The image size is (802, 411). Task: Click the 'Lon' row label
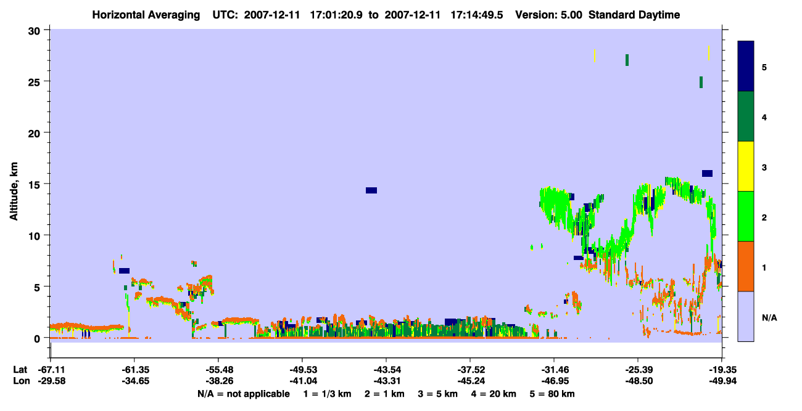pyautogui.click(x=21, y=381)
